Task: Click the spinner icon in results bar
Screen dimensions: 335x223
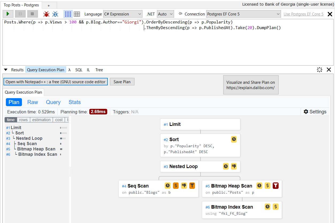Action: [x=319, y=70]
